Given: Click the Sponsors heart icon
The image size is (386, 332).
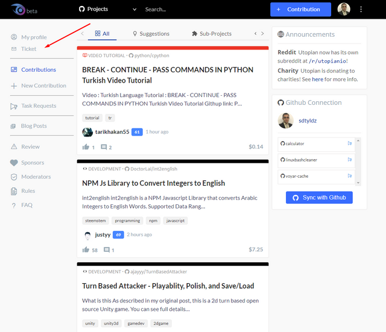Looking at the screenshot, I should (14, 163).
